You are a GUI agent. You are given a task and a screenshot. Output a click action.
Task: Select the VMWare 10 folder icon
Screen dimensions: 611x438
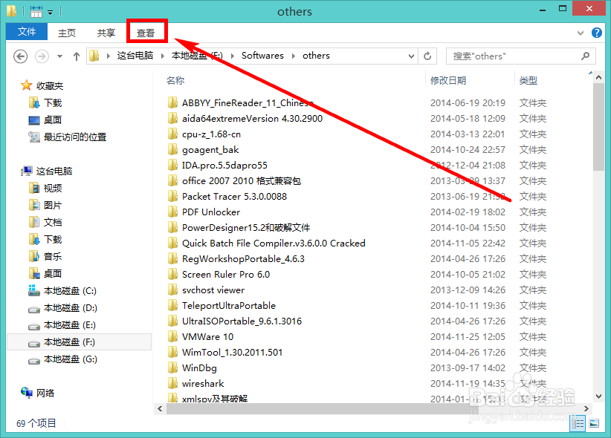[172, 336]
